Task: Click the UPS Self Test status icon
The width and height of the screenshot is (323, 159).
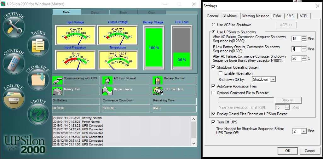Action: tap(158, 91)
